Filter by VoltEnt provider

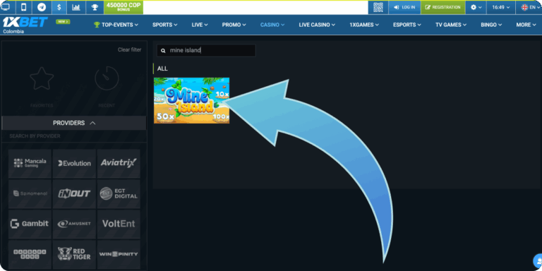tap(119, 224)
